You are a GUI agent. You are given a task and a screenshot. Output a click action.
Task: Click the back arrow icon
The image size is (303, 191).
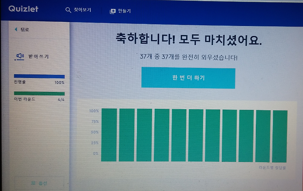coord(16,29)
